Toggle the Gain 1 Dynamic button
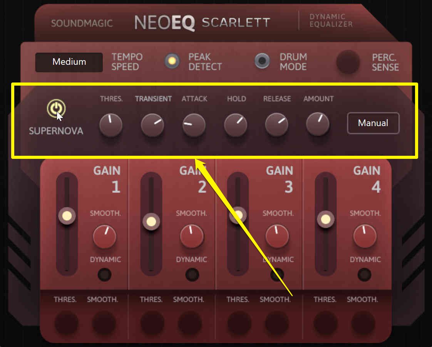 click(105, 275)
